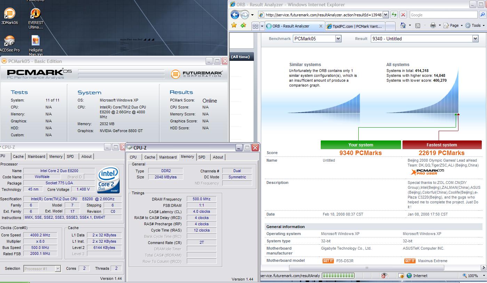The height and width of the screenshot is (283, 487).
Task: Open the Quick Tabs grid icon
Action: pyautogui.click(x=255, y=26)
